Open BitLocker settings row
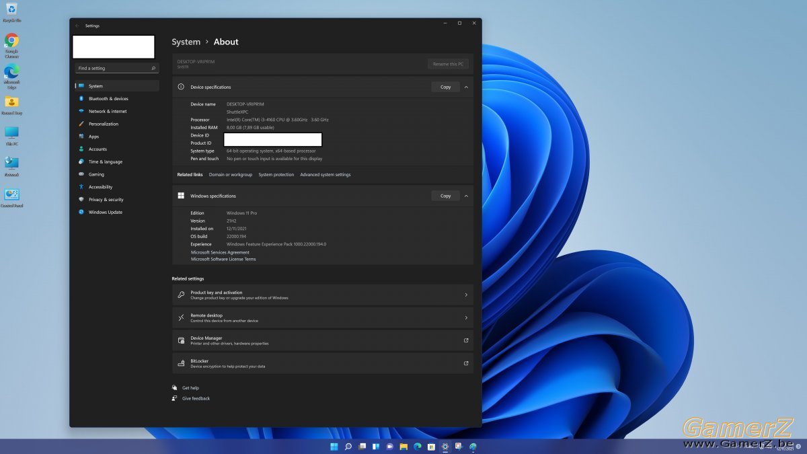The width and height of the screenshot is (807, 454). 323,363
